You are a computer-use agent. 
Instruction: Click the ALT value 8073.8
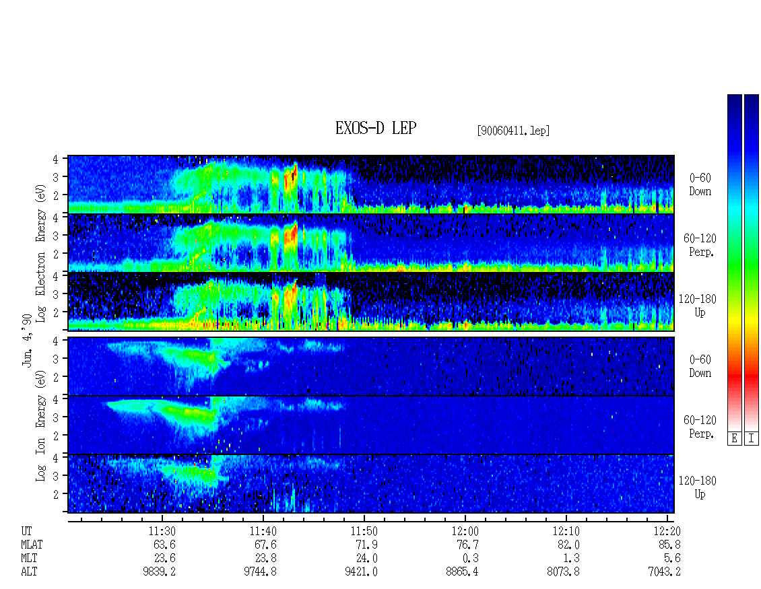point(563,572)
